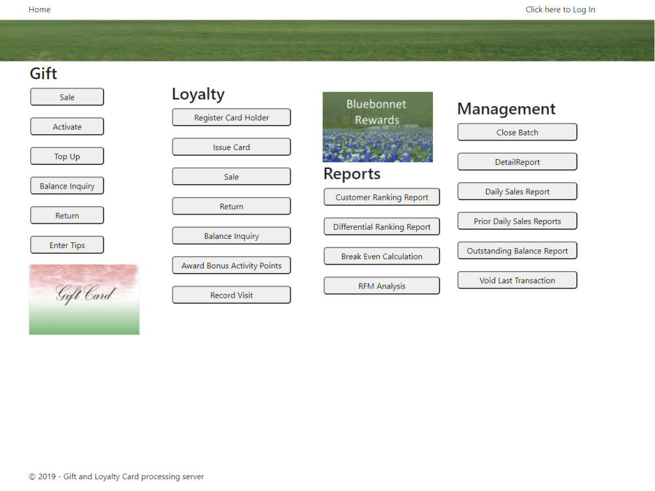
Task: Click here to Log In link
Action: [560, 10]
